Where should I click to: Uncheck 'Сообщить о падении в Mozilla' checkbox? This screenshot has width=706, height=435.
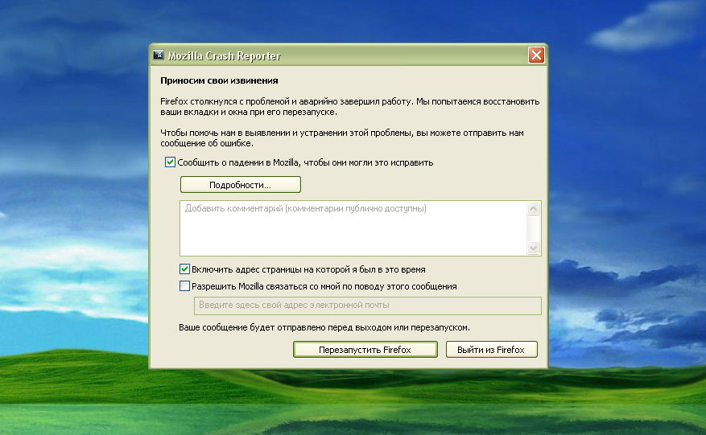(170, 162)
